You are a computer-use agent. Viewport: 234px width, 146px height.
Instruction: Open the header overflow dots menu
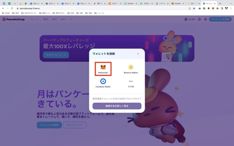click(x=71, y=19)
